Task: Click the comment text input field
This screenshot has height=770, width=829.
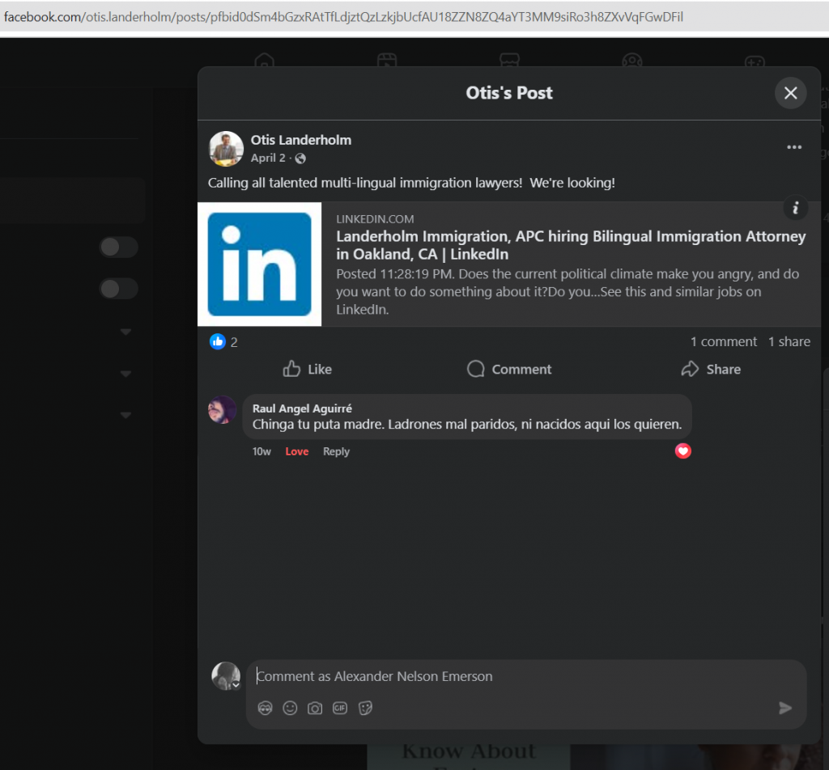Action: [x=518, y=676]
